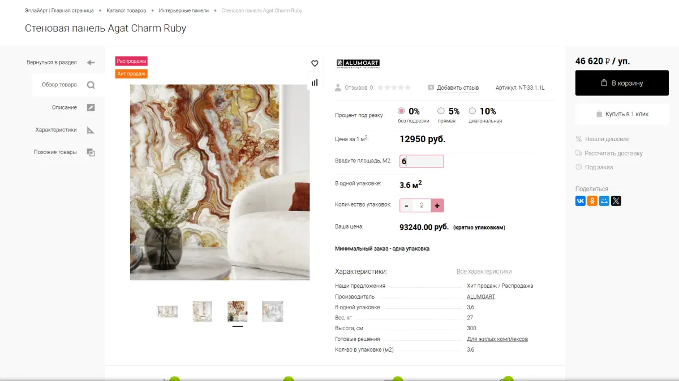Screen dimensions: 679x381
Task: Share via Odnoklassniki icon
Action: pos(592,201)
